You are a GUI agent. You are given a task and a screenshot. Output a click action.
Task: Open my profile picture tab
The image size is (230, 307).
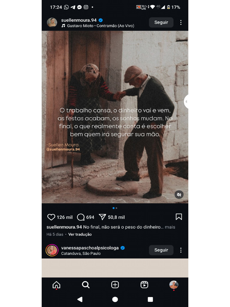[174, 285]
